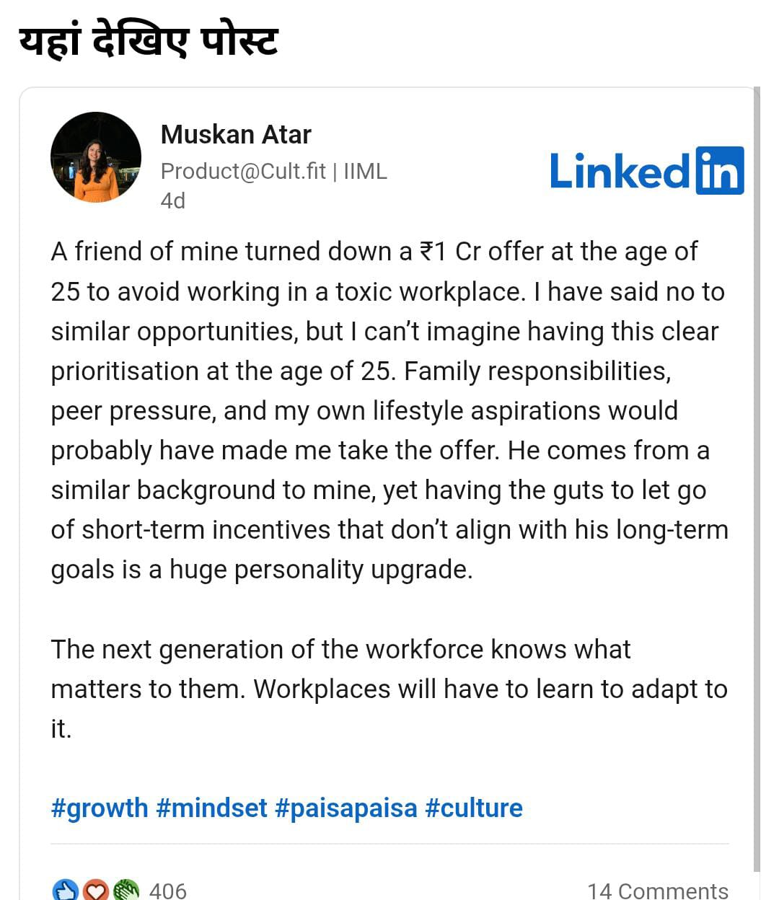The width and height of the screenshot is (779, 900).
Task: Click the green clapping celebrate reaction icon
Action: point(126,891)
